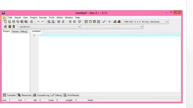Click the Insert mode status bar text

(x=90, y=100)
